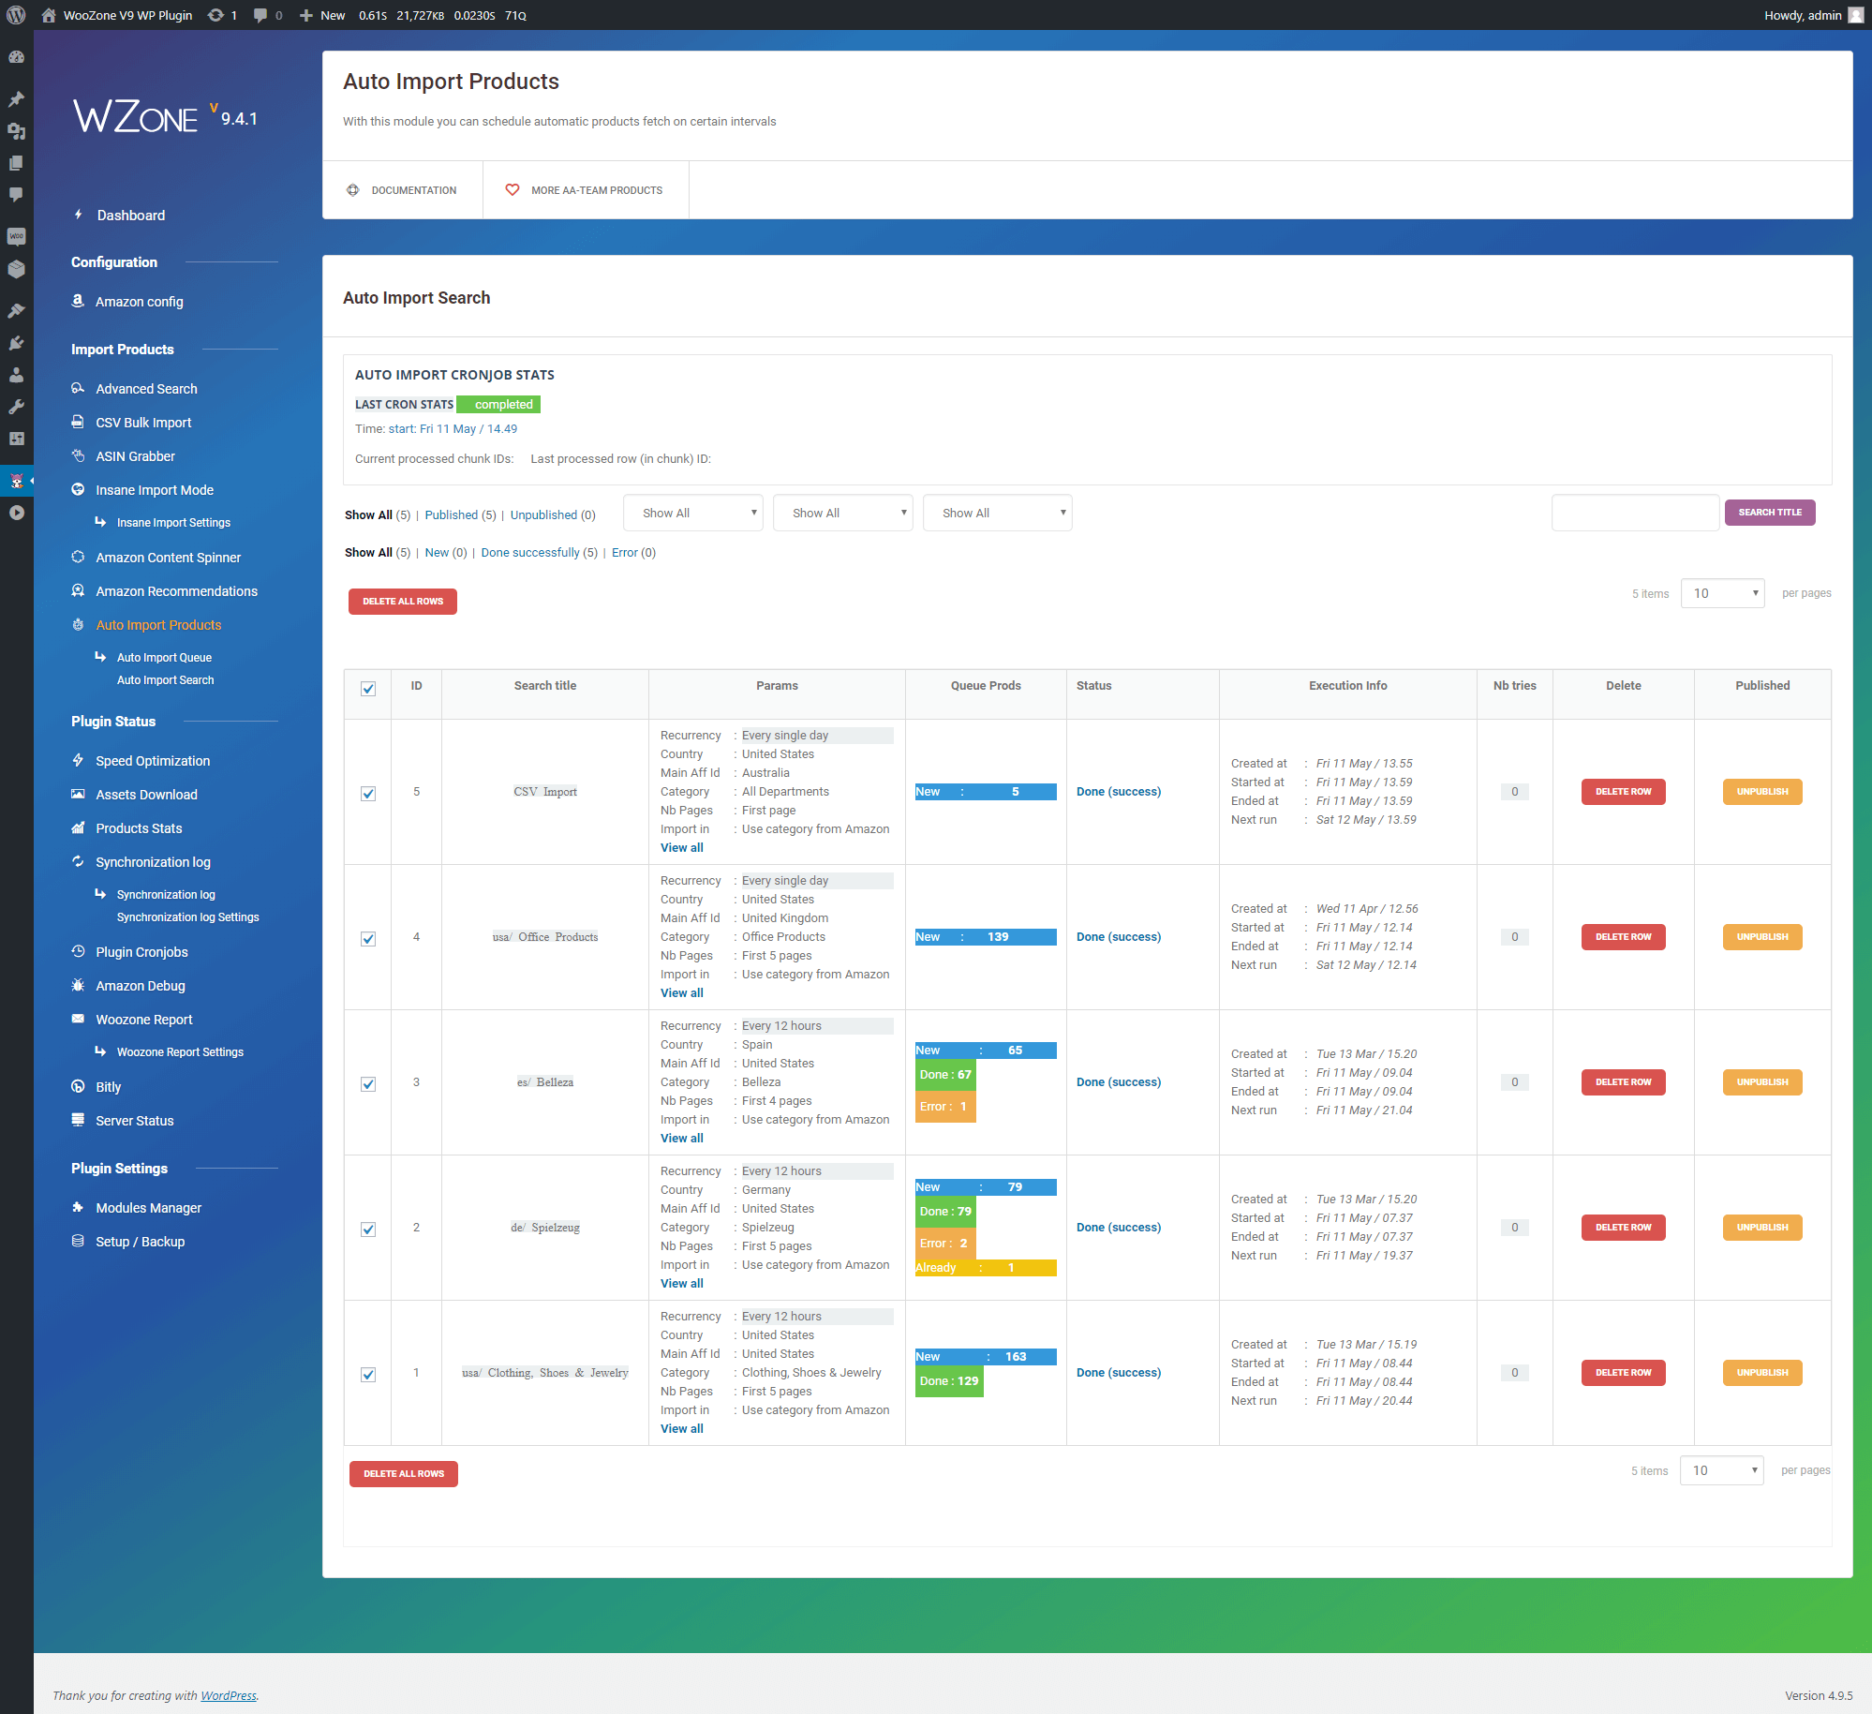Filter by Done successfully (5) link
Viewport: 1872px width, 1714px height.
[539, 552]
